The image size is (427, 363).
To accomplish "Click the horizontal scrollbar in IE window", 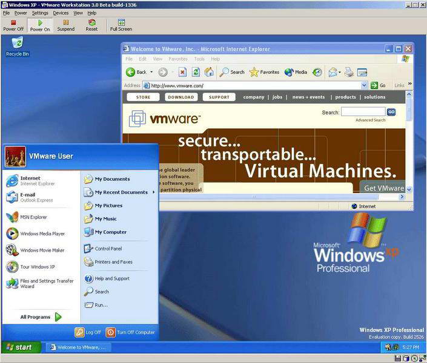I will [x=268, y=197].
